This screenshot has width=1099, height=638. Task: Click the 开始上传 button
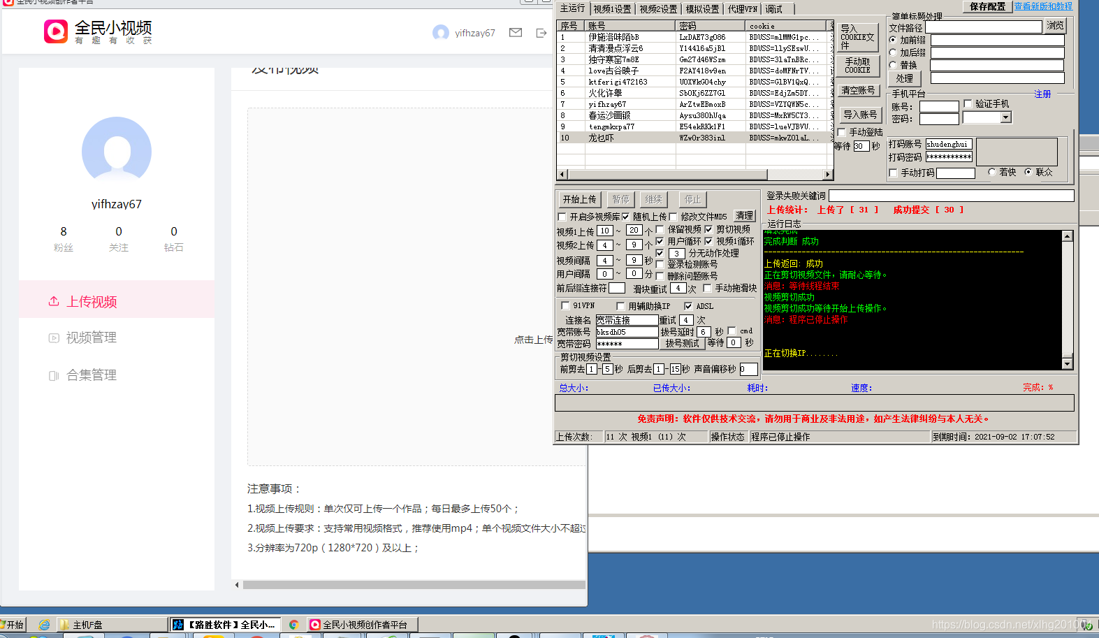coord(580,199)
